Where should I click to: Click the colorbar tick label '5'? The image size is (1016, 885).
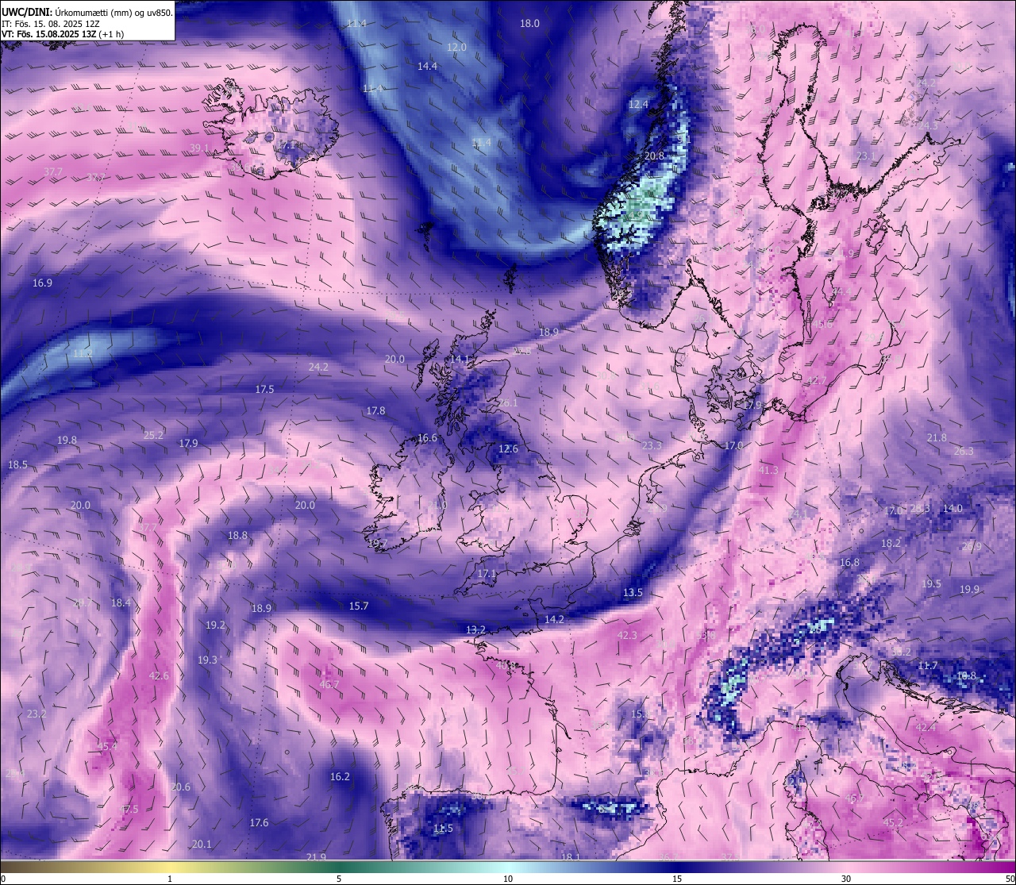[x=339, y=879]
